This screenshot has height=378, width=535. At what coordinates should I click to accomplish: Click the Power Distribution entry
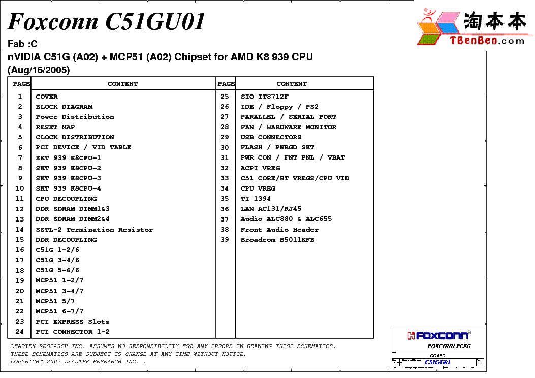pos(75,117)
